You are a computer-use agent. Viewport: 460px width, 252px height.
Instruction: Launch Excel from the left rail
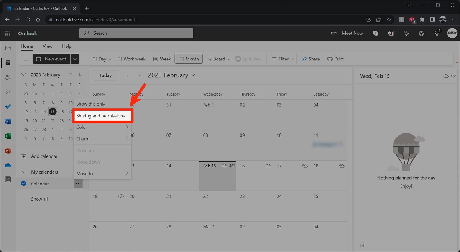tap(8, 136)
